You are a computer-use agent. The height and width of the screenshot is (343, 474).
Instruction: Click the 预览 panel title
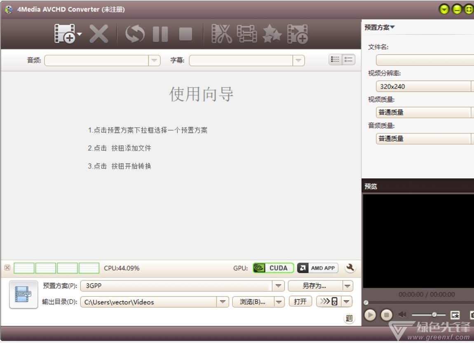click(371, 186)
